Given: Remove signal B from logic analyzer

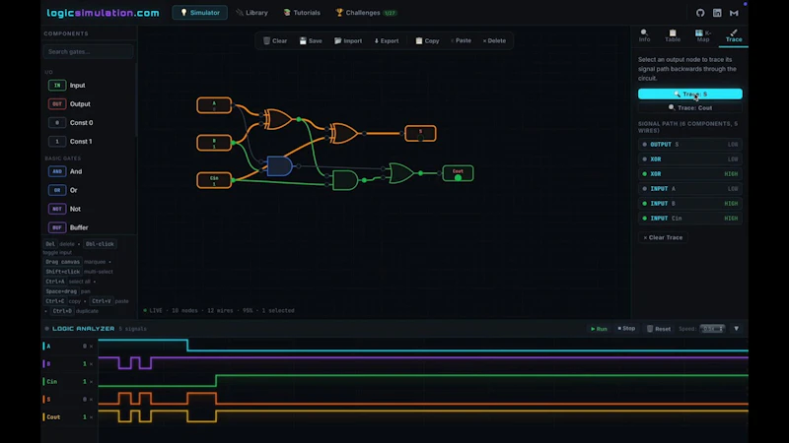Looking at the screenshot, I should point(91,363).
